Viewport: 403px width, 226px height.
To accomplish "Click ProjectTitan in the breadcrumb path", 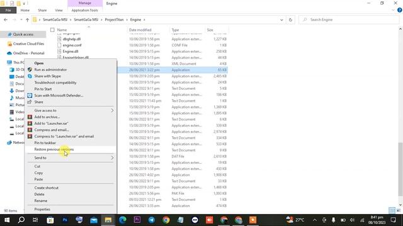I will 114,19.
